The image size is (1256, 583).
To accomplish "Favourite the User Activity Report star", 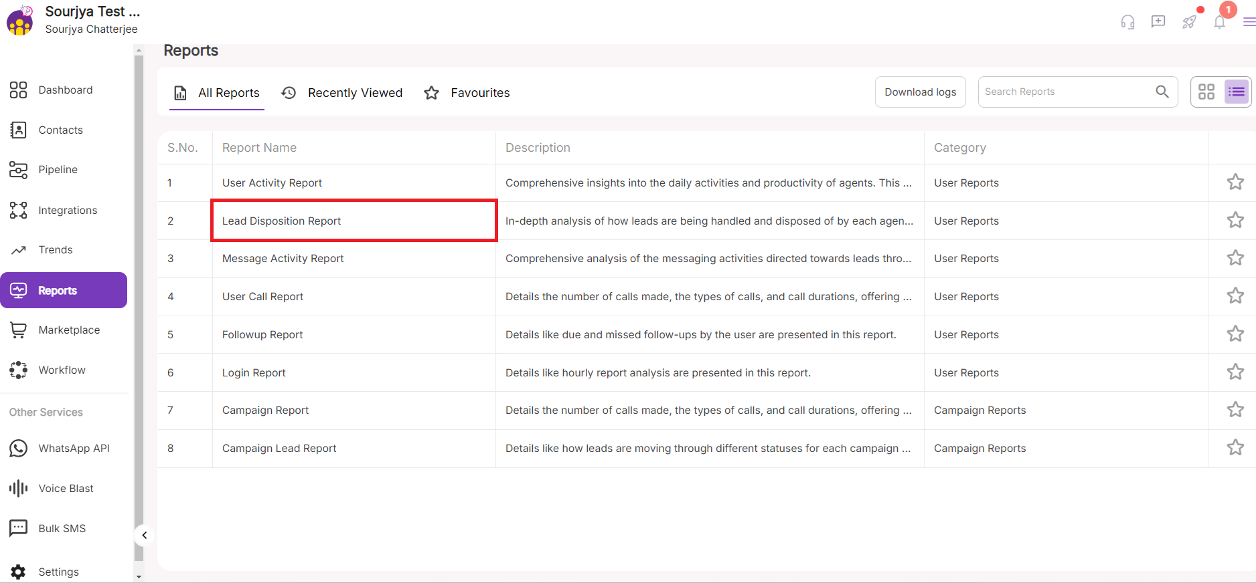I will pyautogui.click(x=1235, y=183).
